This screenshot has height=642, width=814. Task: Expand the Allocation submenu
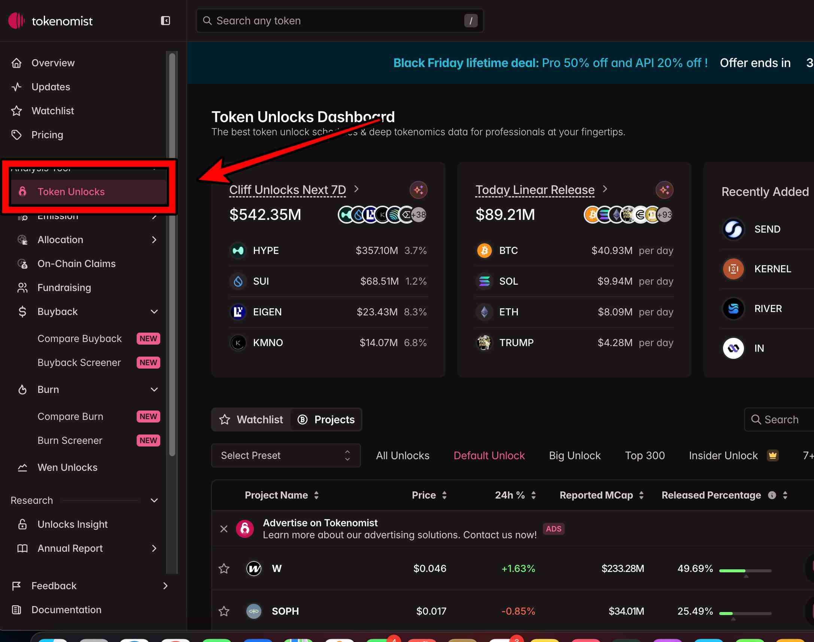(154, 240)
